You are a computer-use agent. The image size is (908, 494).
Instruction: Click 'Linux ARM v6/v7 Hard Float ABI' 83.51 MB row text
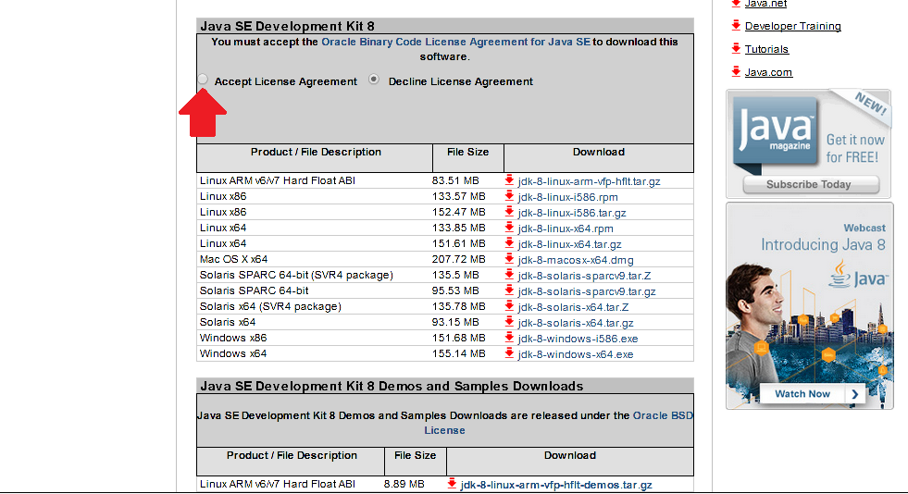[278, 180]
